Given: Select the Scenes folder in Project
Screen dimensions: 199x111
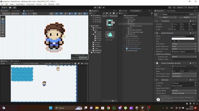Looking at the screenshot, I should 97,42.
